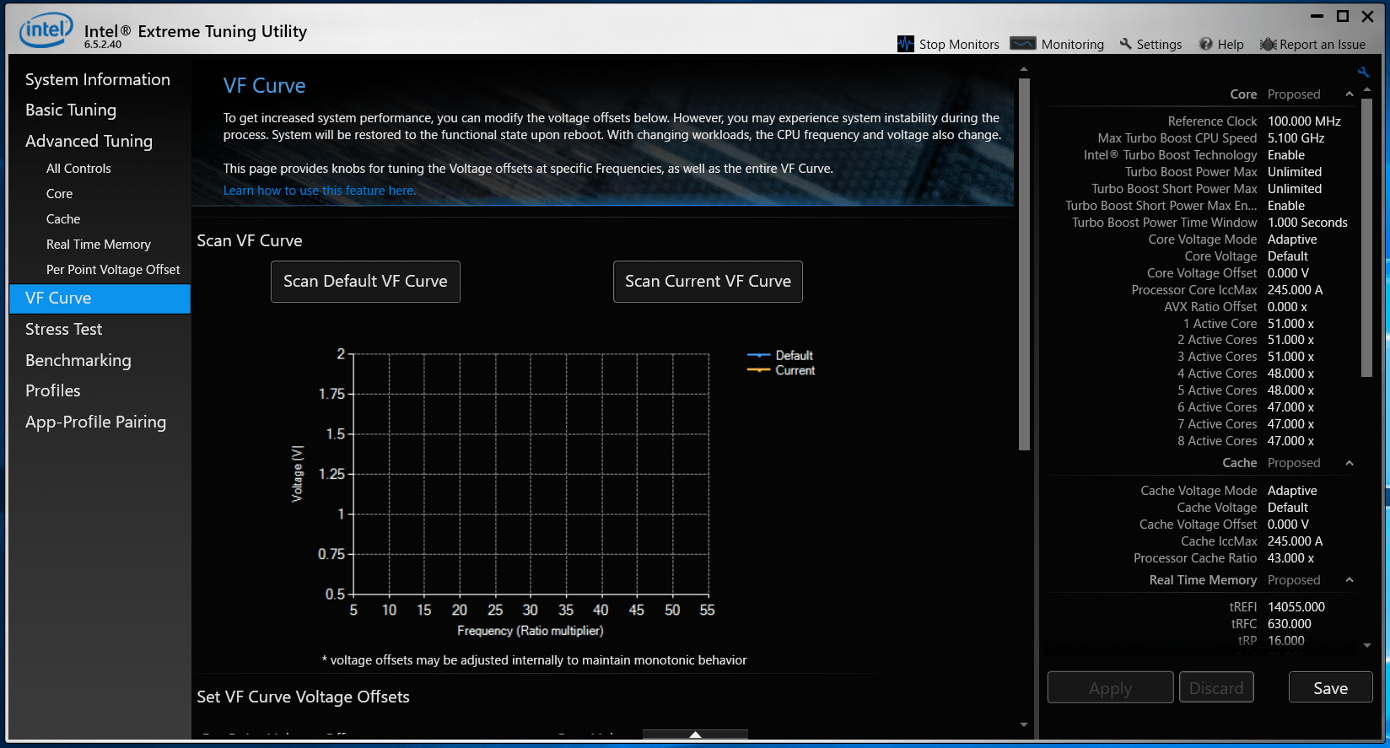Select Core under Advanced Tuning
This screenshot has height=748, width=1390.
coord(59,194)
